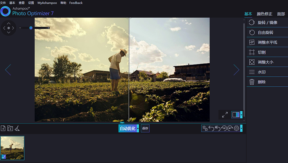Click the zoom slider handle
Image resolution: width=288 pixels, height=163 pixels.
tap(31, 28)
